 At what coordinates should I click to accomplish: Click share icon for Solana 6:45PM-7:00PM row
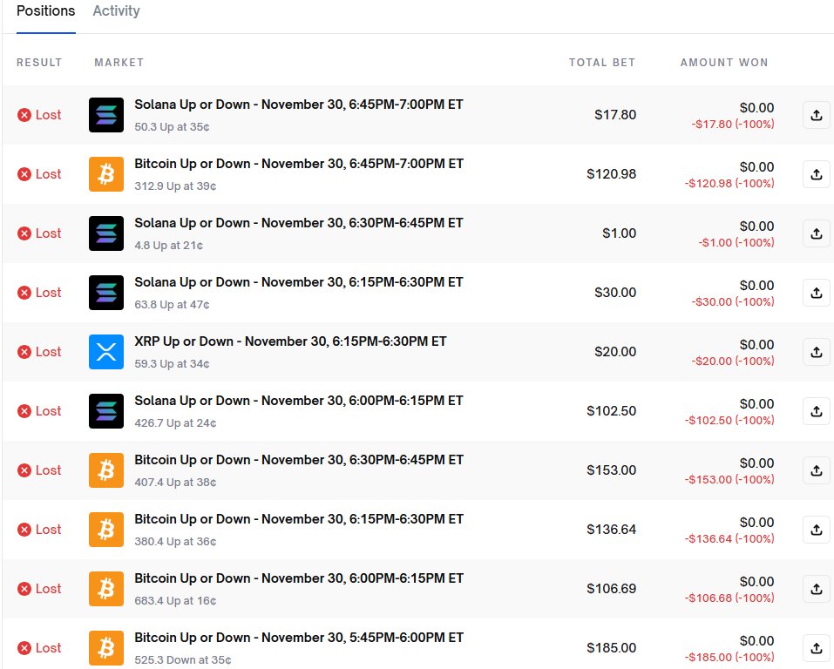[817, 115]
